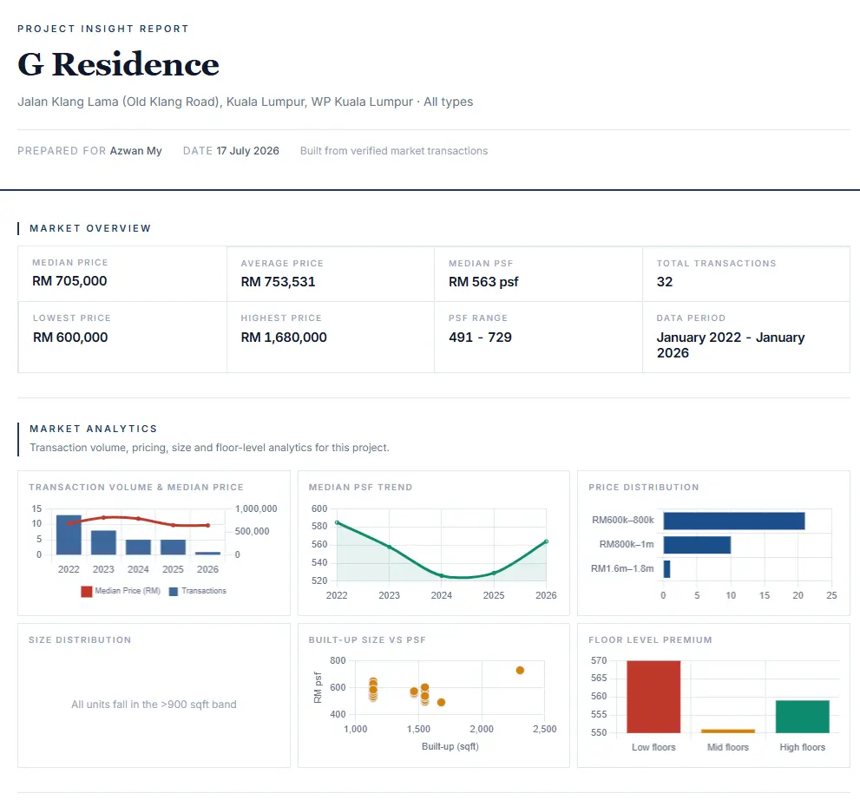Click the RM600k–800k price distribution bar
This screenshot has width=860, height=800.
(734, 521)
